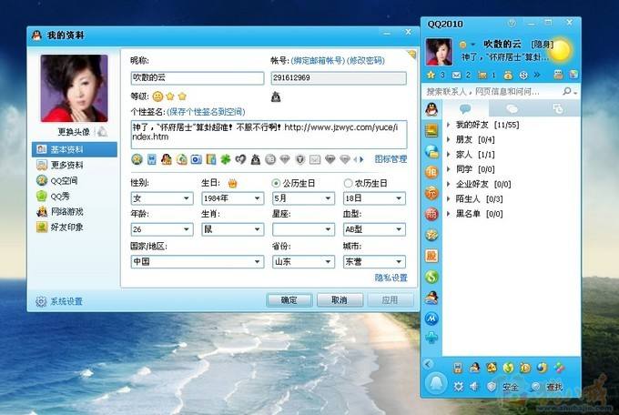Select 基本资料 in profile sidebar

75,149
